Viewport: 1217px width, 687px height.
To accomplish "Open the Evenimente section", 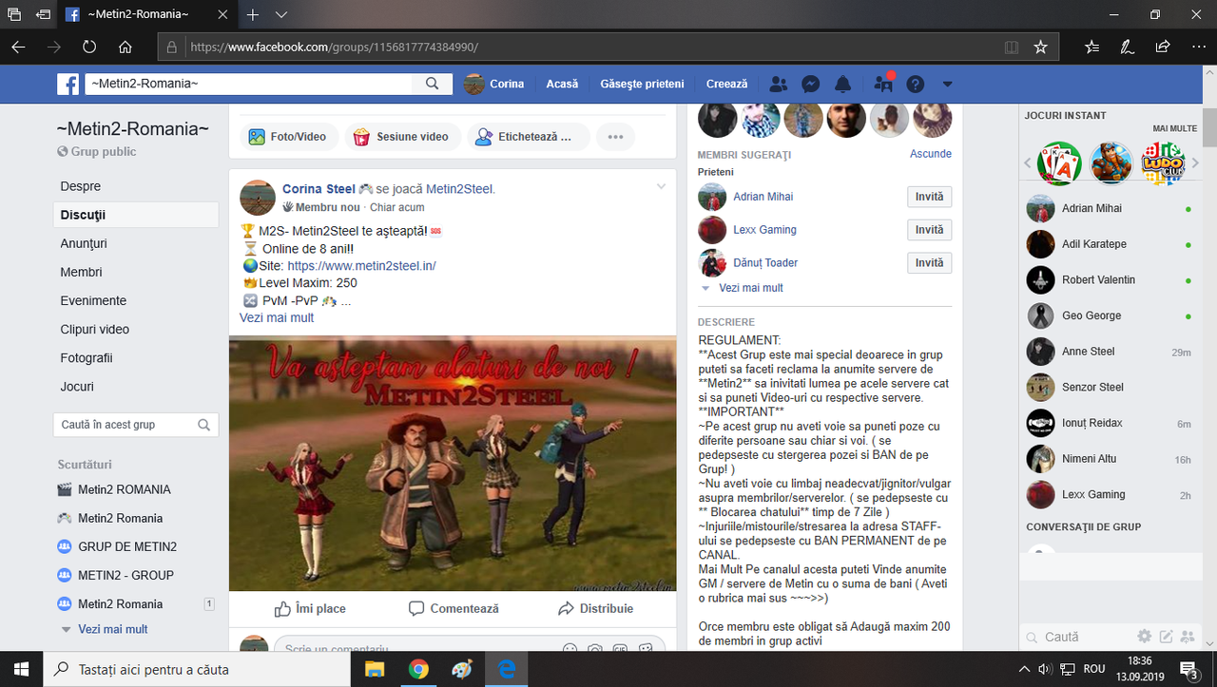I will coord(93,300).
